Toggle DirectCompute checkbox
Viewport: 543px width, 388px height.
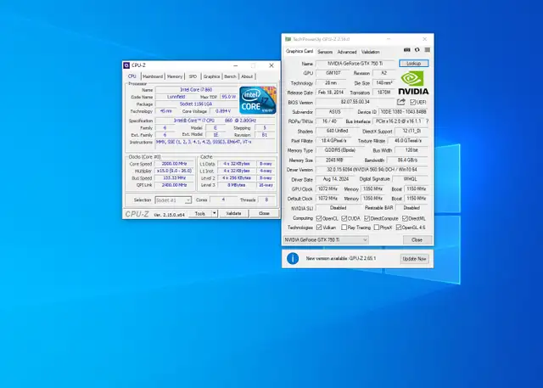(x=367, y=218)
